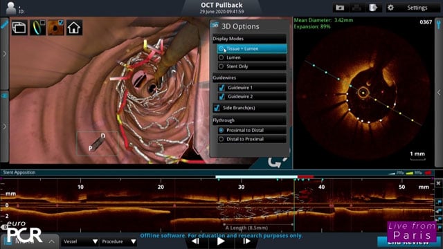Viewport: 443px width, 249px height.
Task: Click the rotate view arrow icon
Action: click(x=277, y=162)
